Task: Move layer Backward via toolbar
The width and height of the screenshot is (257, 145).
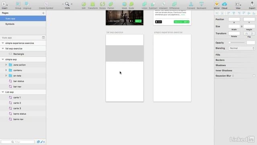Action: [202, 4]
